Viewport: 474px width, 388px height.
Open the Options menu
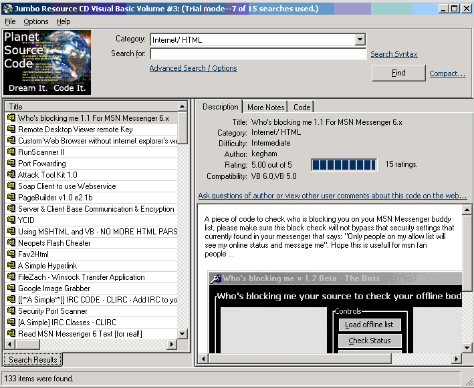(36, 21)
